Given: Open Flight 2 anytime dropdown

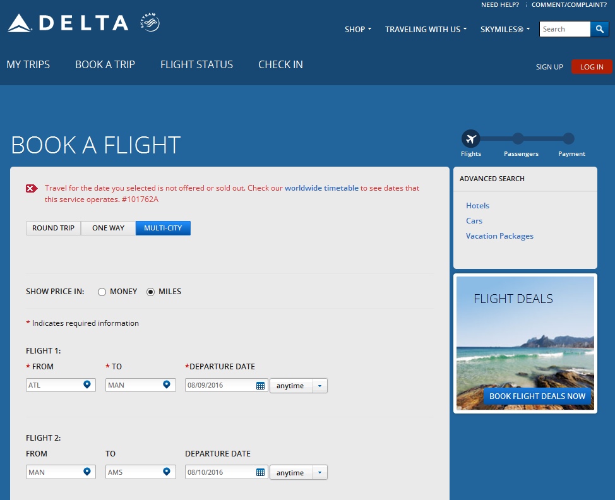Looking at the screenshot, I should 319,473.
